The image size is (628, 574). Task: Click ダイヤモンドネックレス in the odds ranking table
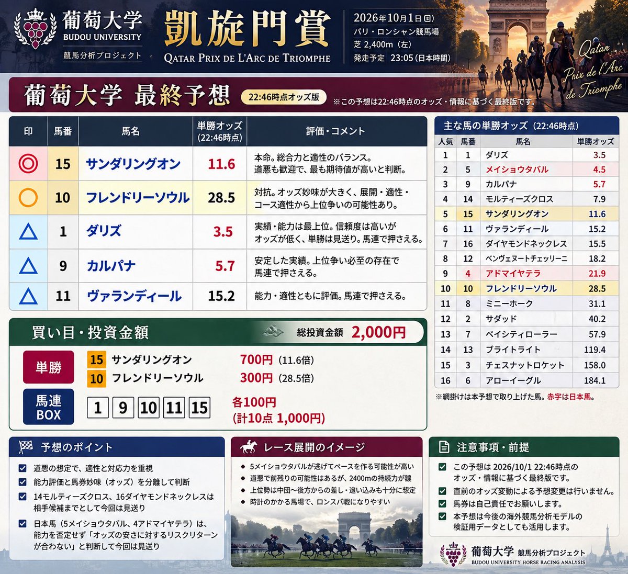pos(526,243)
